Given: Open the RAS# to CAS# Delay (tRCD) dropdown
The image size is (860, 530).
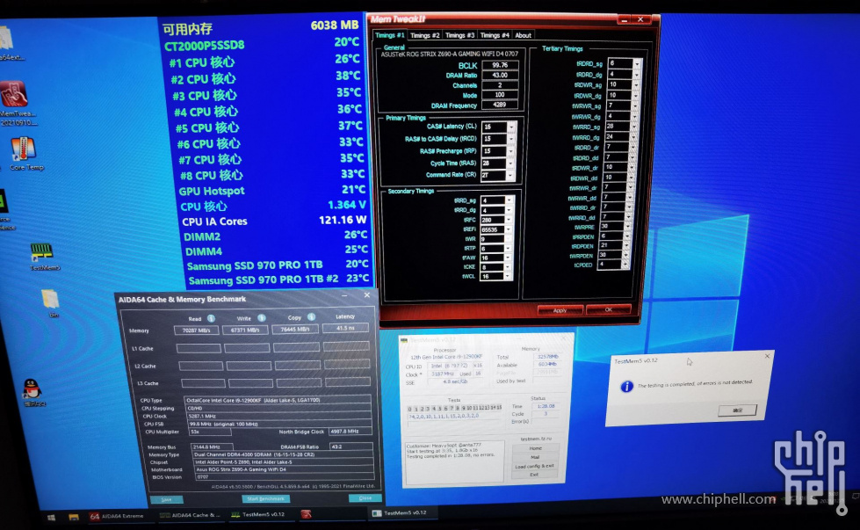Looking at the screenshot, I should pyautogui.click(x=510, y=139).
